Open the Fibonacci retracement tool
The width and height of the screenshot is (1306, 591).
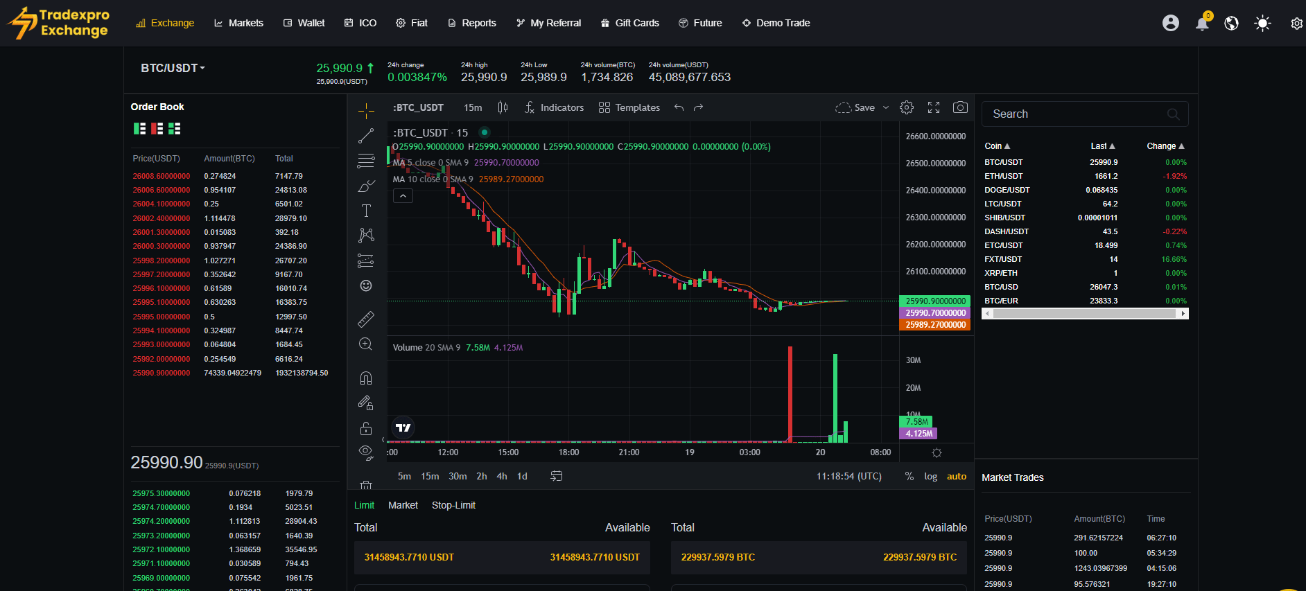[x=366, y=161]
